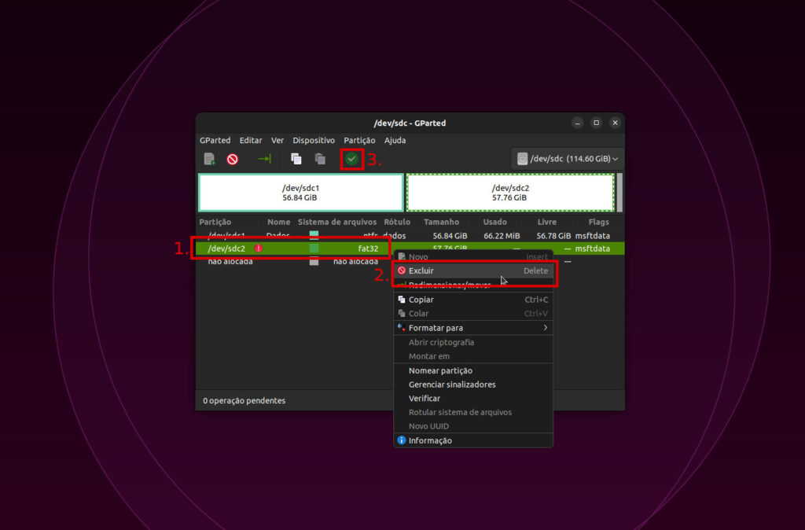
Task: Click 'msftdata' flag in the /dev/sdc2 row
Action: tap(593, 248)
